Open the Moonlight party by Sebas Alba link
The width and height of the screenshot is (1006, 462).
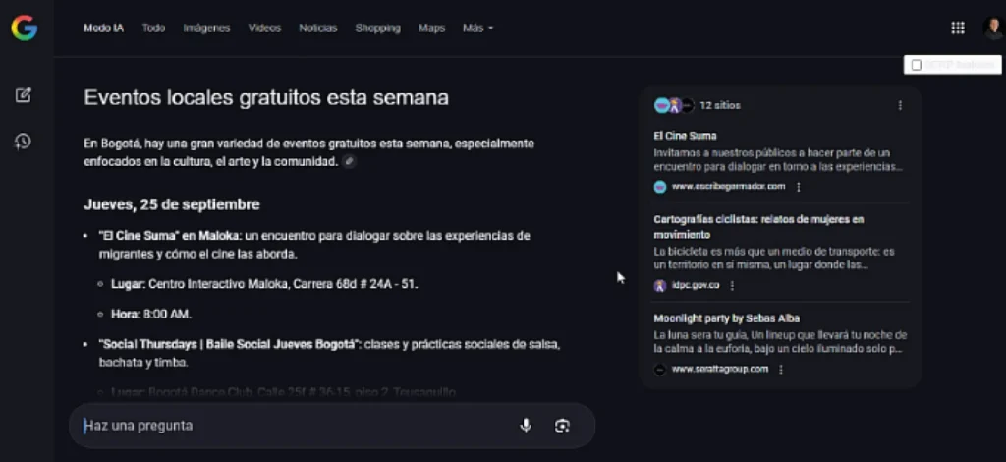(726, 318)
